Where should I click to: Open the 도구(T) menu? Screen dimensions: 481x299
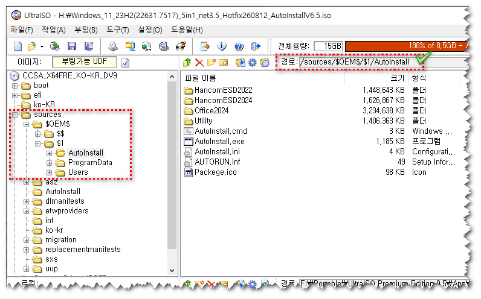tap(118, 30)
